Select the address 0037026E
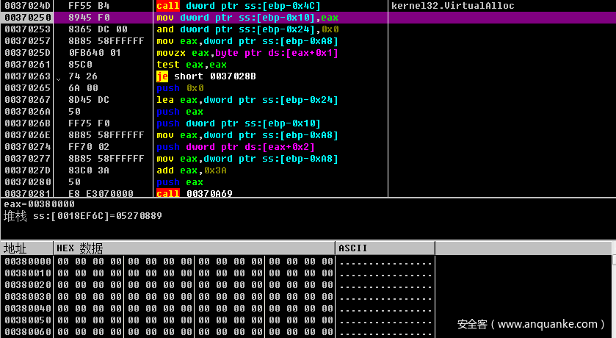 click(27, 135)
